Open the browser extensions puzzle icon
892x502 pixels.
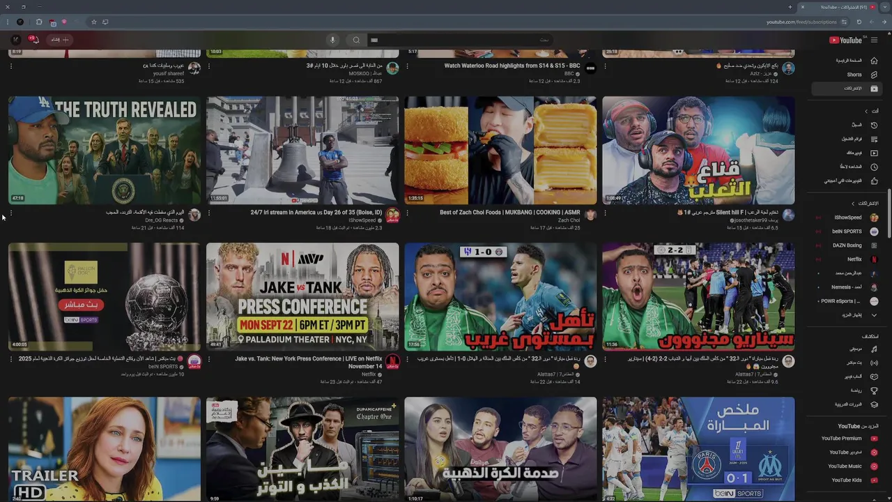point(38,22)
